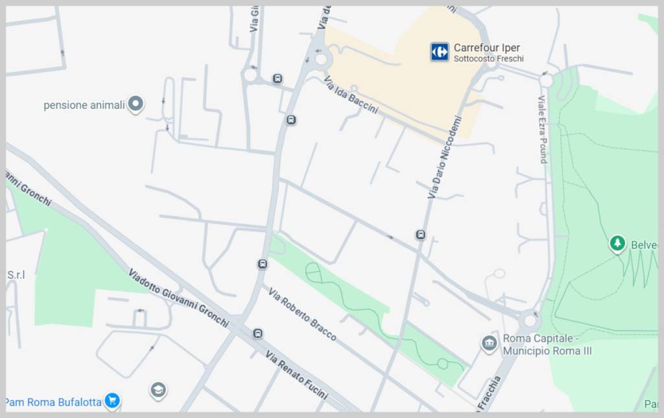Click the bus stop near Via Renato Fucini
Viewport: 664px width, 418px height.
(x=258, y=334)
